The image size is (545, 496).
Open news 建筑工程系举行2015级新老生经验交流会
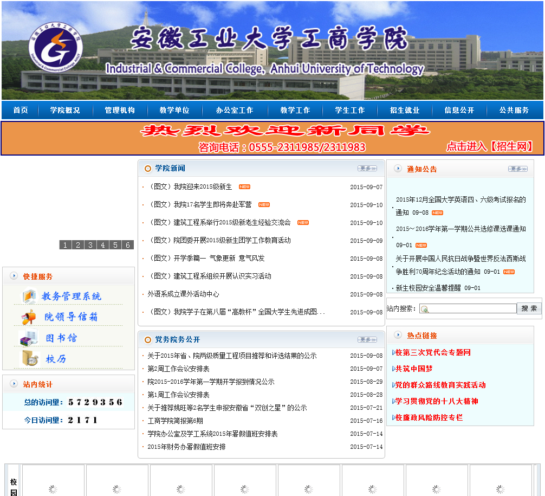tap(219, 223)
